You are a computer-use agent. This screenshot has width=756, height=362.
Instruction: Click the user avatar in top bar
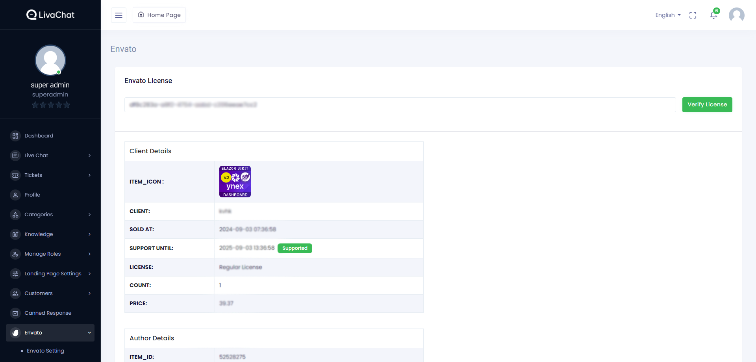[736, 15]
